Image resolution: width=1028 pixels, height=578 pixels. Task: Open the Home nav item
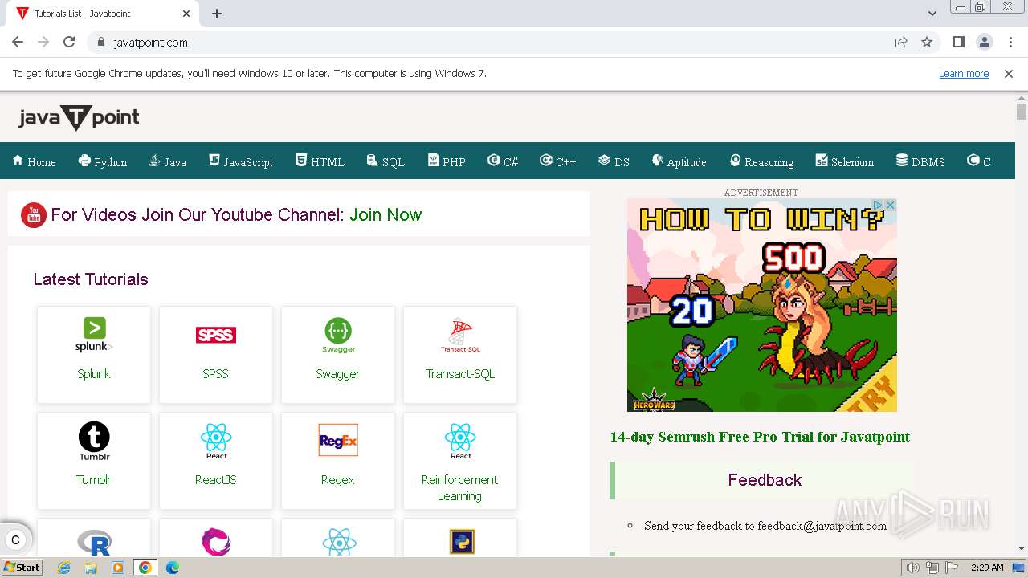click(34, 161)
